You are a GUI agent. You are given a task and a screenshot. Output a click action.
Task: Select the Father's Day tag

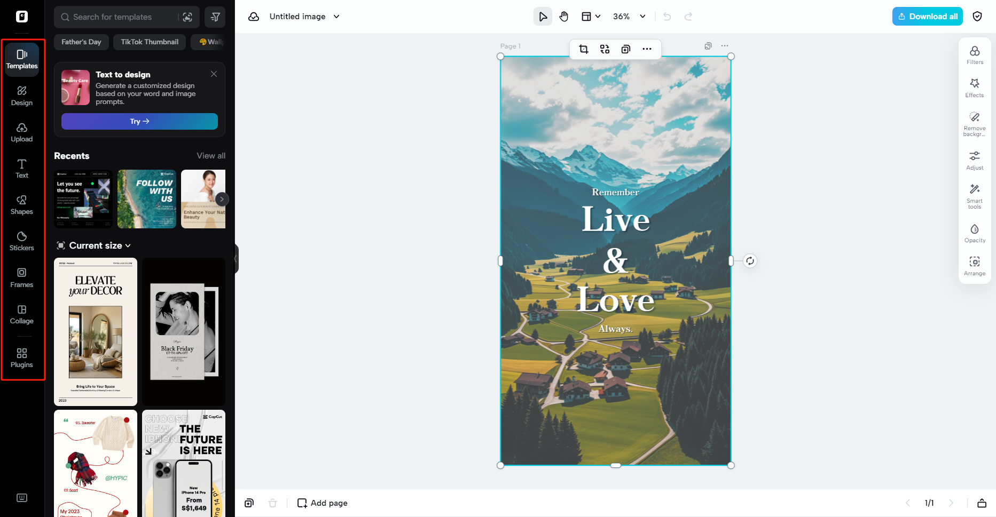click(81, 42)
